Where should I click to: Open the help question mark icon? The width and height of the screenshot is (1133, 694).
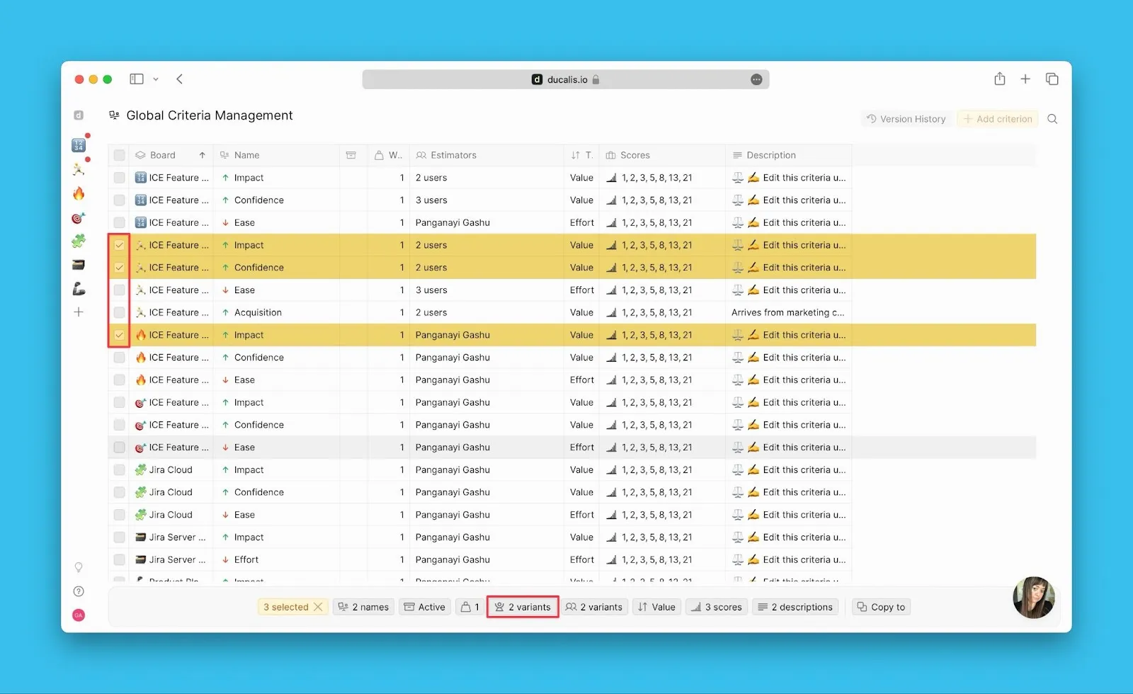[x=79, y=591]
